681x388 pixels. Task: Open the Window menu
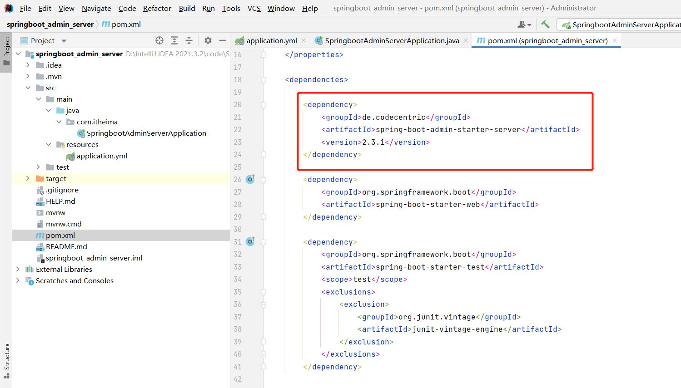[x=281, y=8]
